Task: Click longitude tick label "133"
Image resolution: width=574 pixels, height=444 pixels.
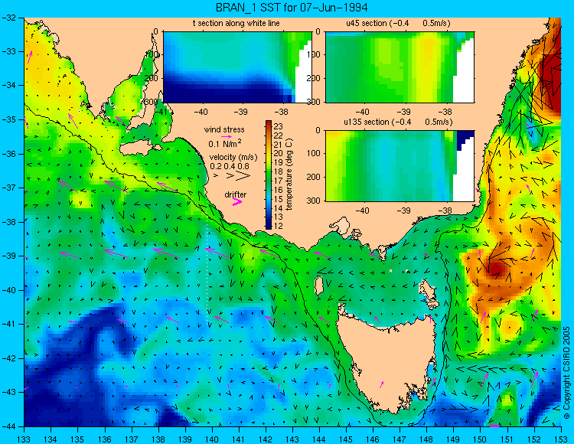Action: [24, 439]
